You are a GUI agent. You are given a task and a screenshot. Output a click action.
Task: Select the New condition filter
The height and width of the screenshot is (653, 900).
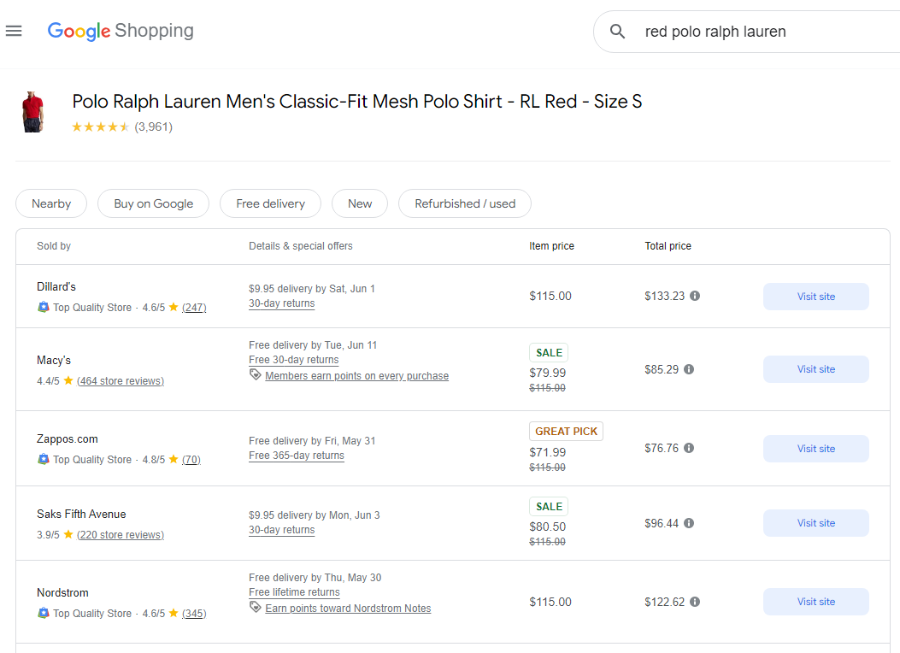pos(360,203)
